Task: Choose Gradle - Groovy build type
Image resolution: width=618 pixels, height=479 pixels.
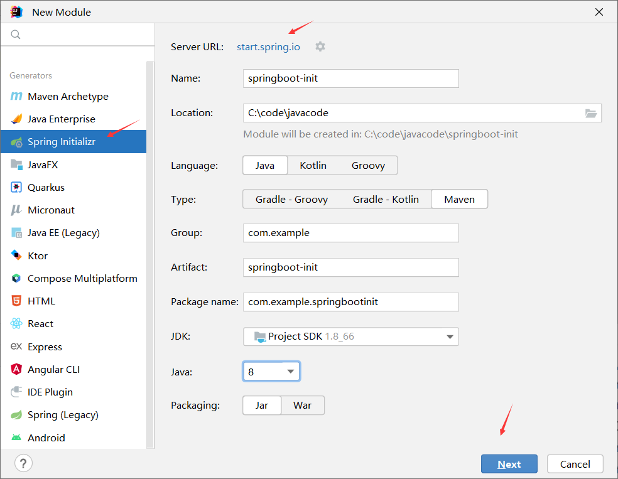Action: coord(291,199)
